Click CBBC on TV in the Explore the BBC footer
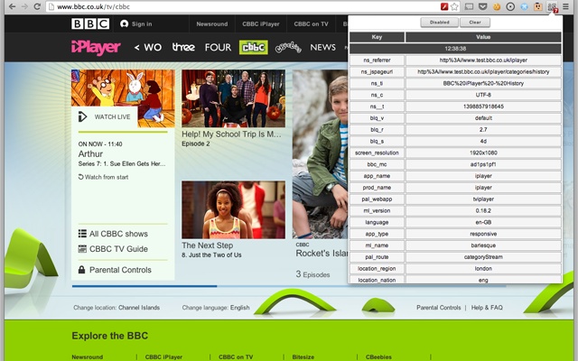578x361 pixels. click(236, 357)
